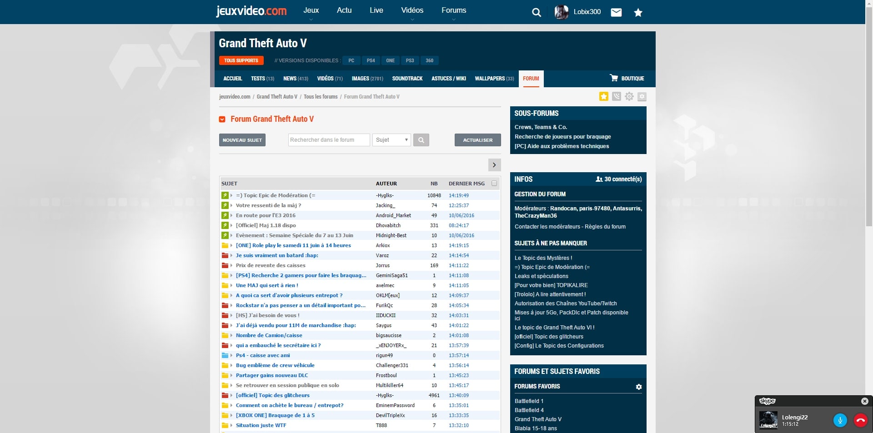Click red folder icon of [officiel] Topic des glitcheurs
873x433 pixels.
225,395
